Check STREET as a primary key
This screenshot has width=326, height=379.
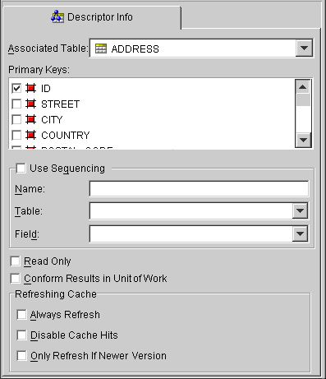[x=16, y=104]
